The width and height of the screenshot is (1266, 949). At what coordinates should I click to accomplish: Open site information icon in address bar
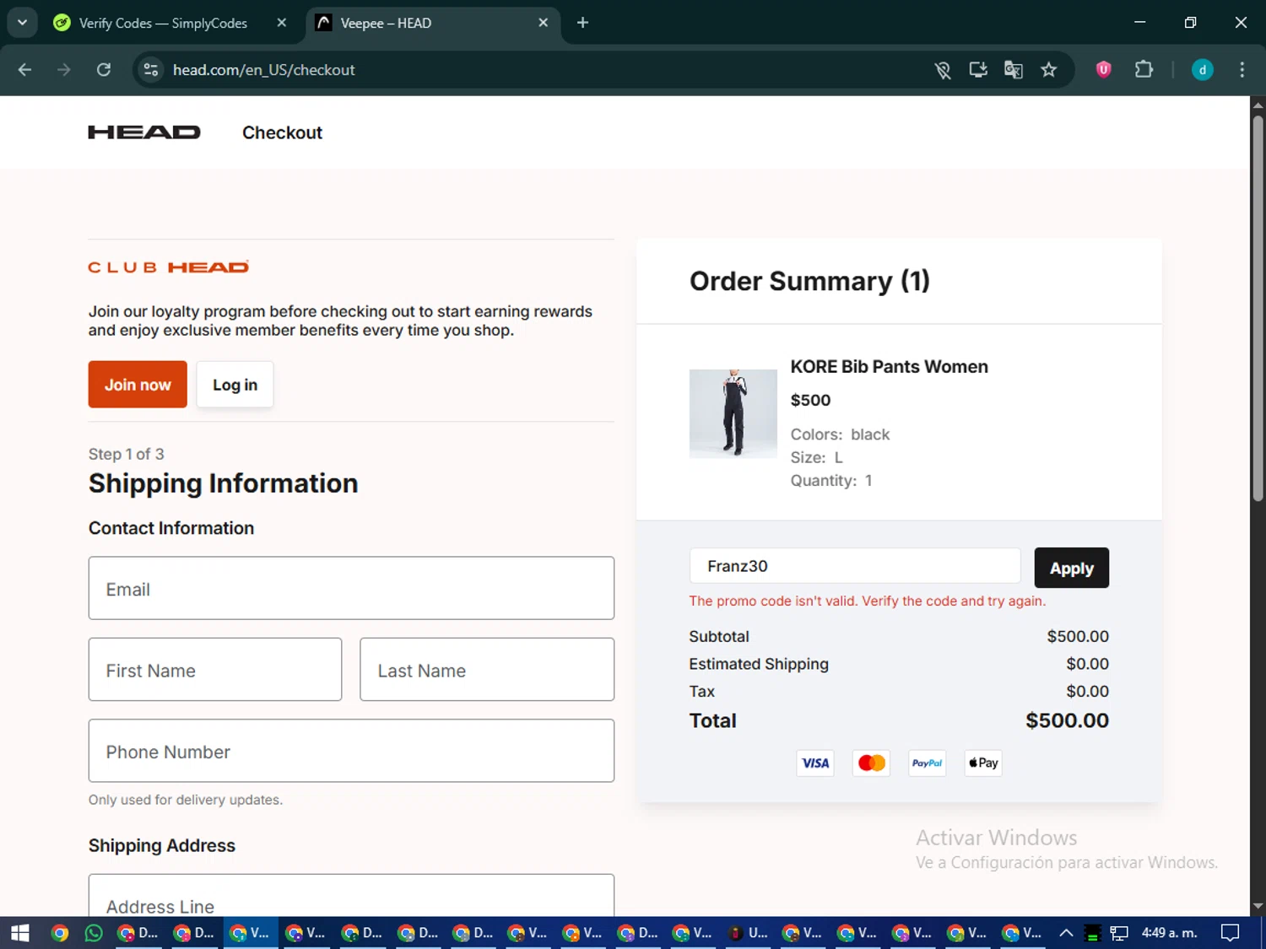click(151, 70)
